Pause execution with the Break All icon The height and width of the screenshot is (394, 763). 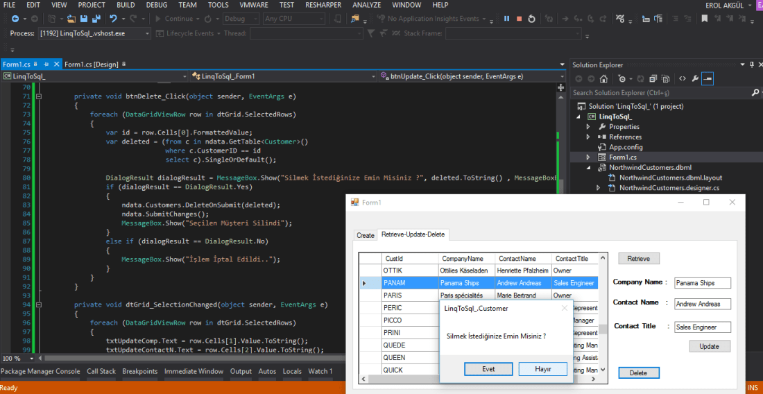[507, 19]
